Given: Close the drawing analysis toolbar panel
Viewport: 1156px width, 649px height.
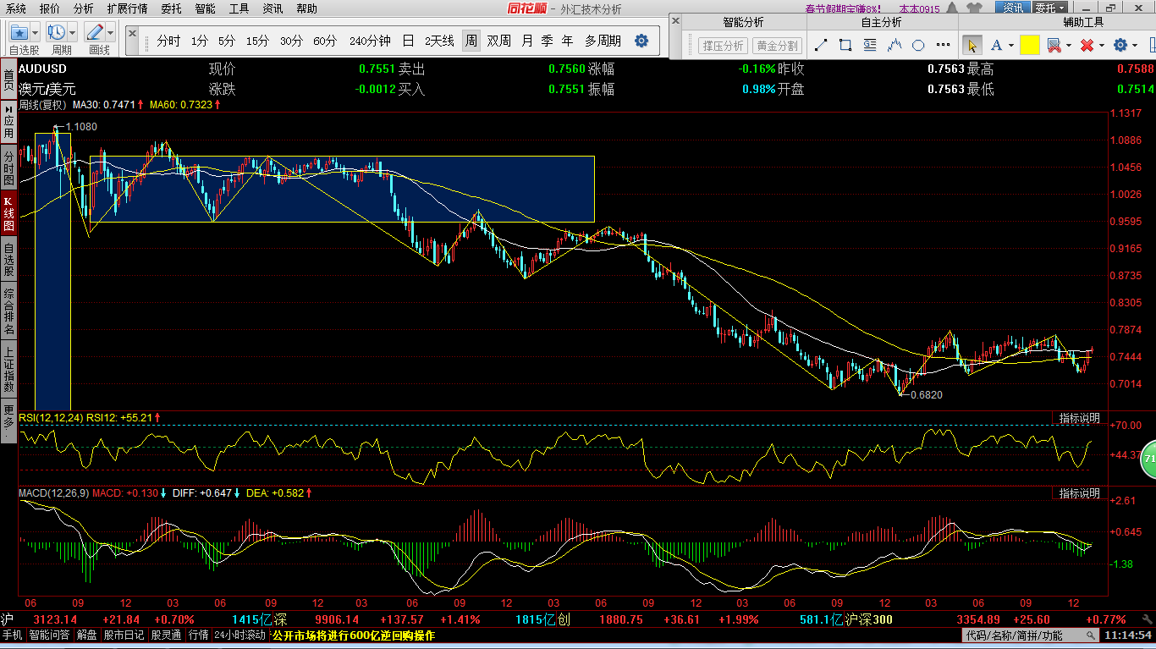Looking at the screenshot, I should click(x=675, y=21).
